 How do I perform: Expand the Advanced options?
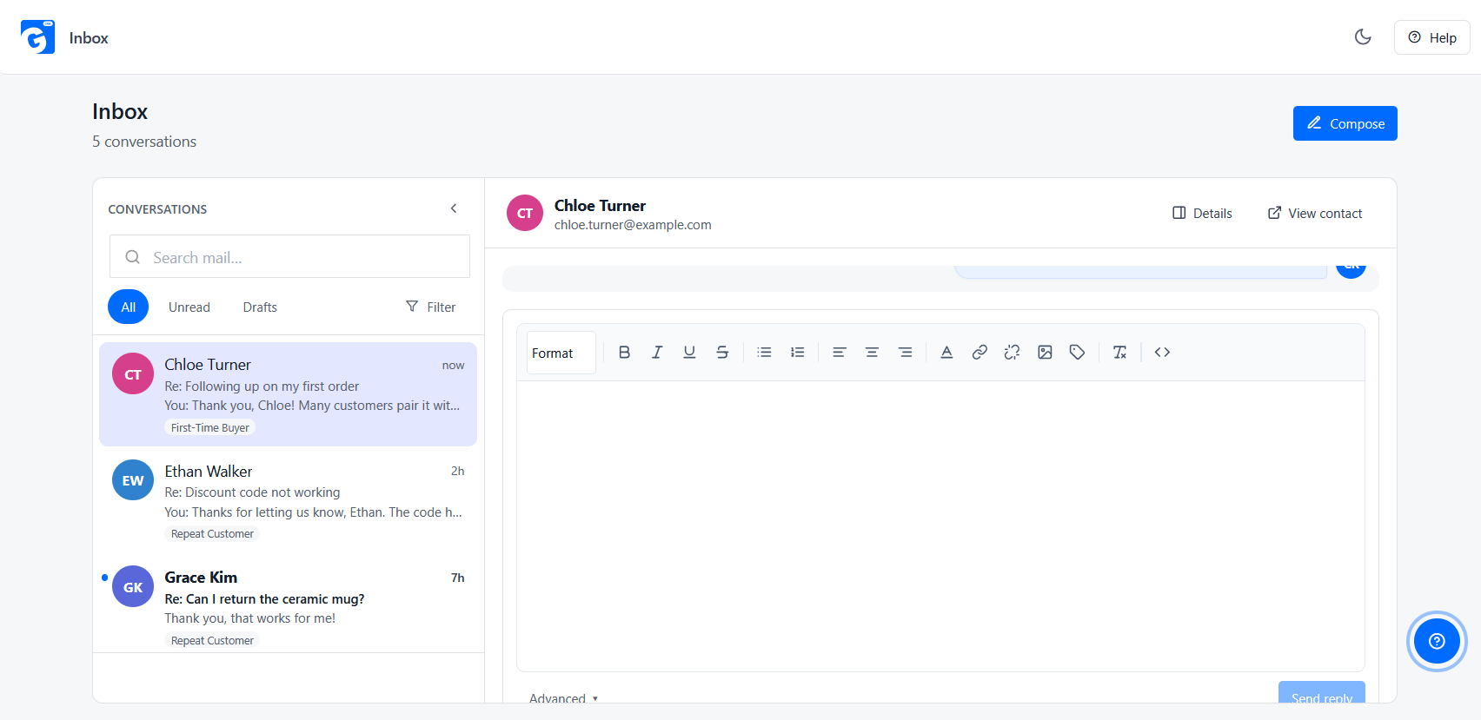[563, 698]
